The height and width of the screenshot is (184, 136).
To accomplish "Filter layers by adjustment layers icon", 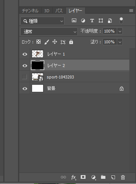I will point(83,20).
